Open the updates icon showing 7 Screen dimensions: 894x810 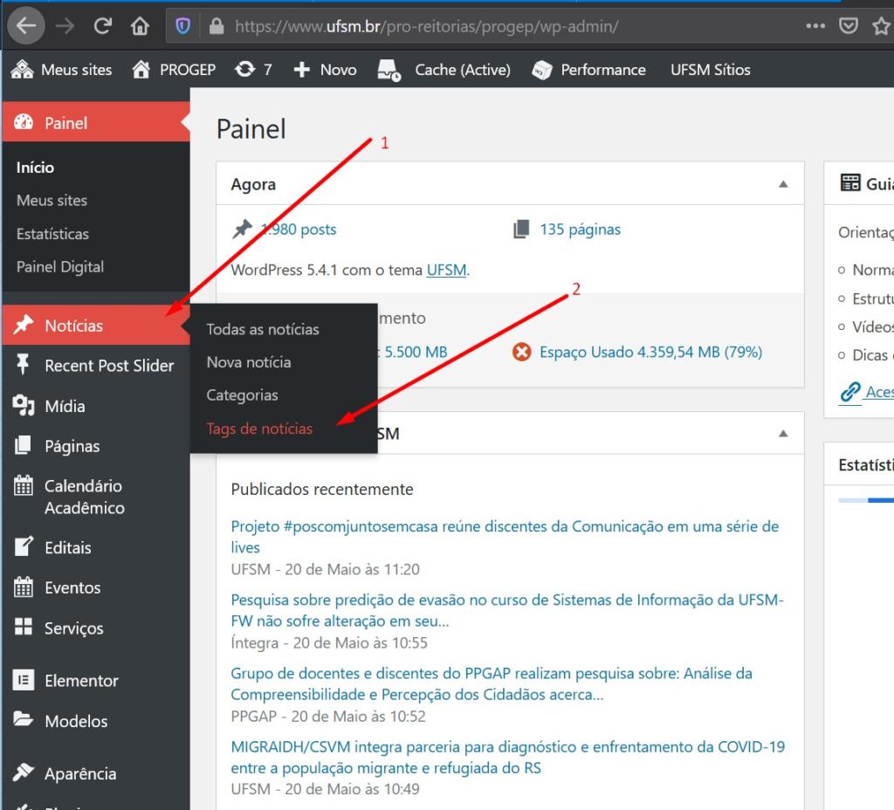click(245, 70)
